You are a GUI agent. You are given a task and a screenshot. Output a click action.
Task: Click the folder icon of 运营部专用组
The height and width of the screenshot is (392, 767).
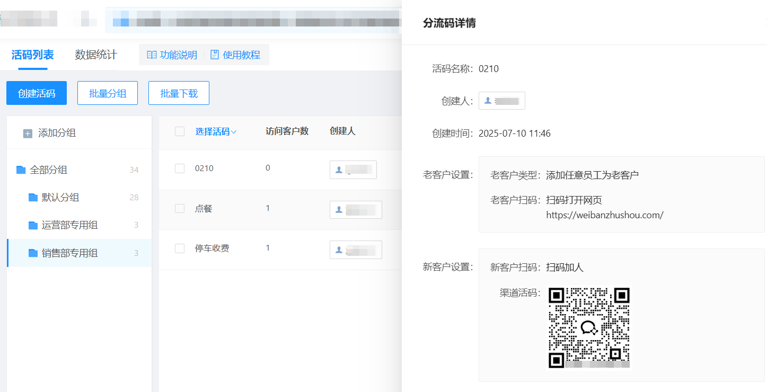(33, 226)
